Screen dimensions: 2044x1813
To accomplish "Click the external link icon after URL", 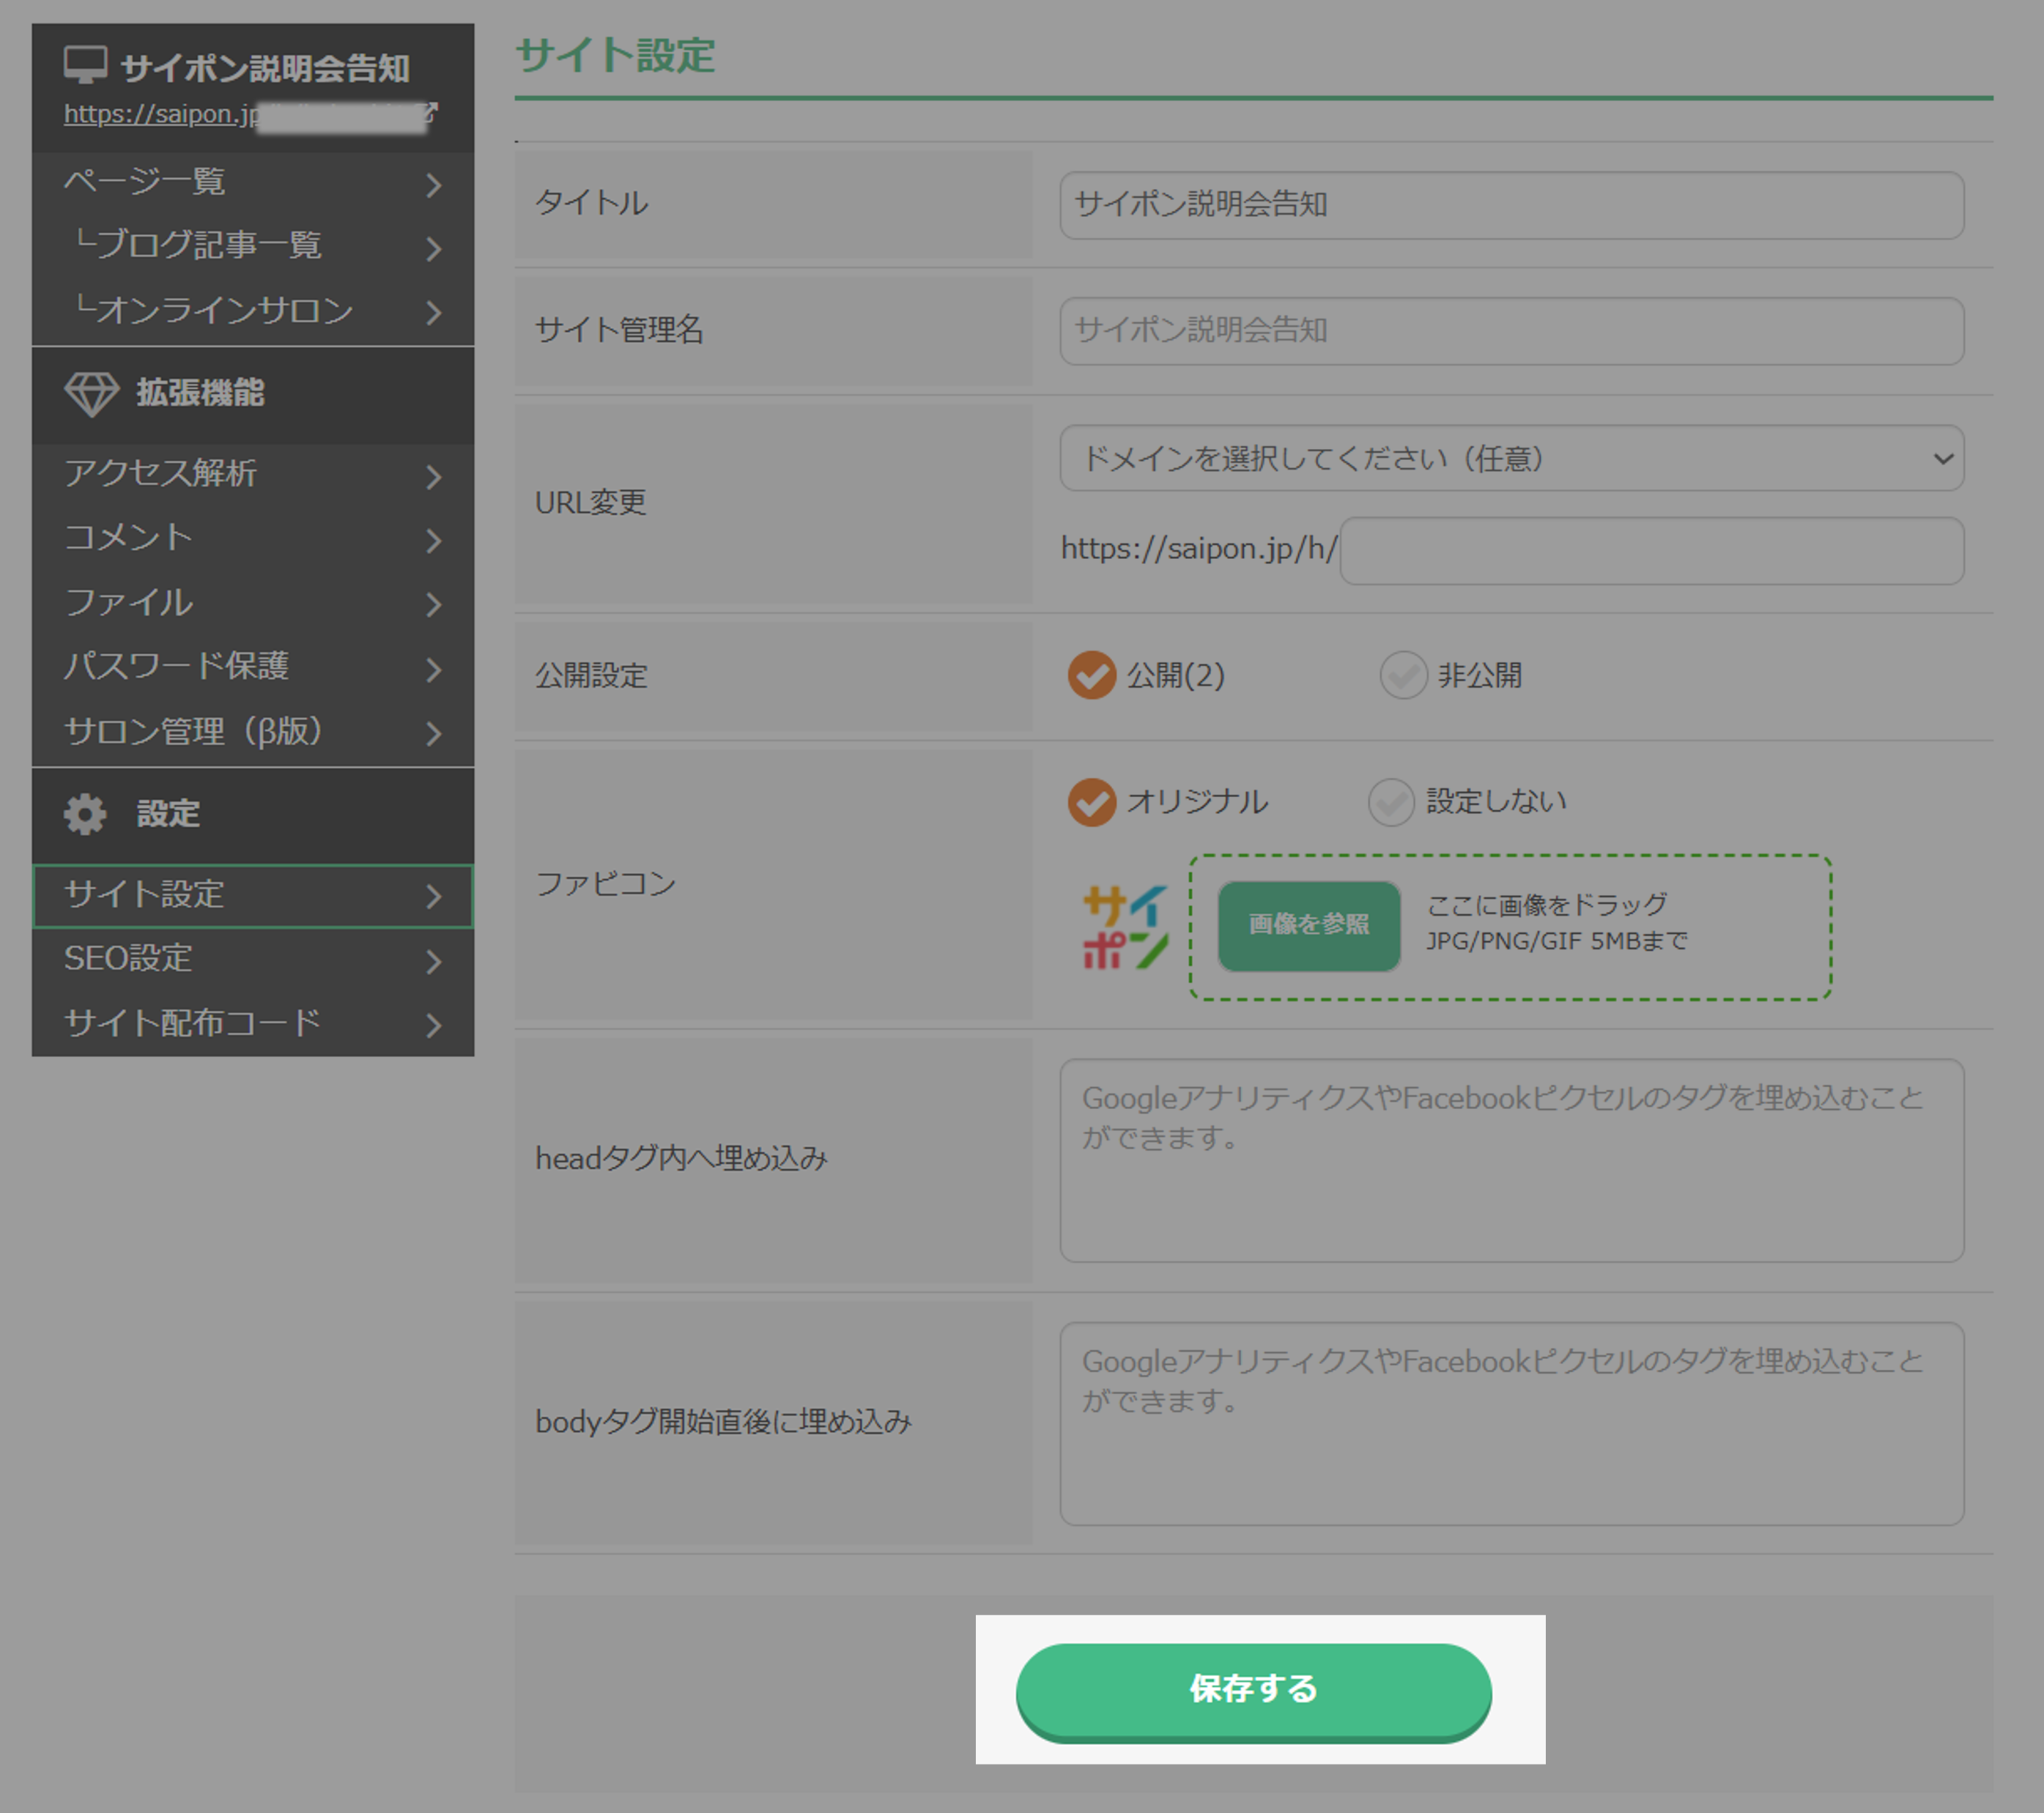I will [x=431, y=112].
